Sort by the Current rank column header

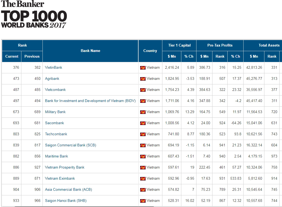click(12, 56)
